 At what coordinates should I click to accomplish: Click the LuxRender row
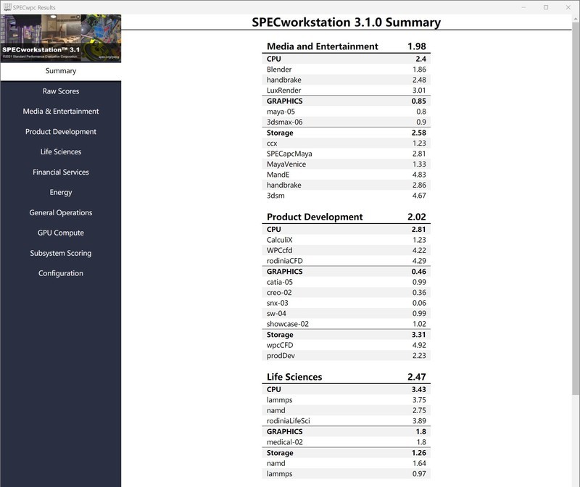(x=347, y=91)
